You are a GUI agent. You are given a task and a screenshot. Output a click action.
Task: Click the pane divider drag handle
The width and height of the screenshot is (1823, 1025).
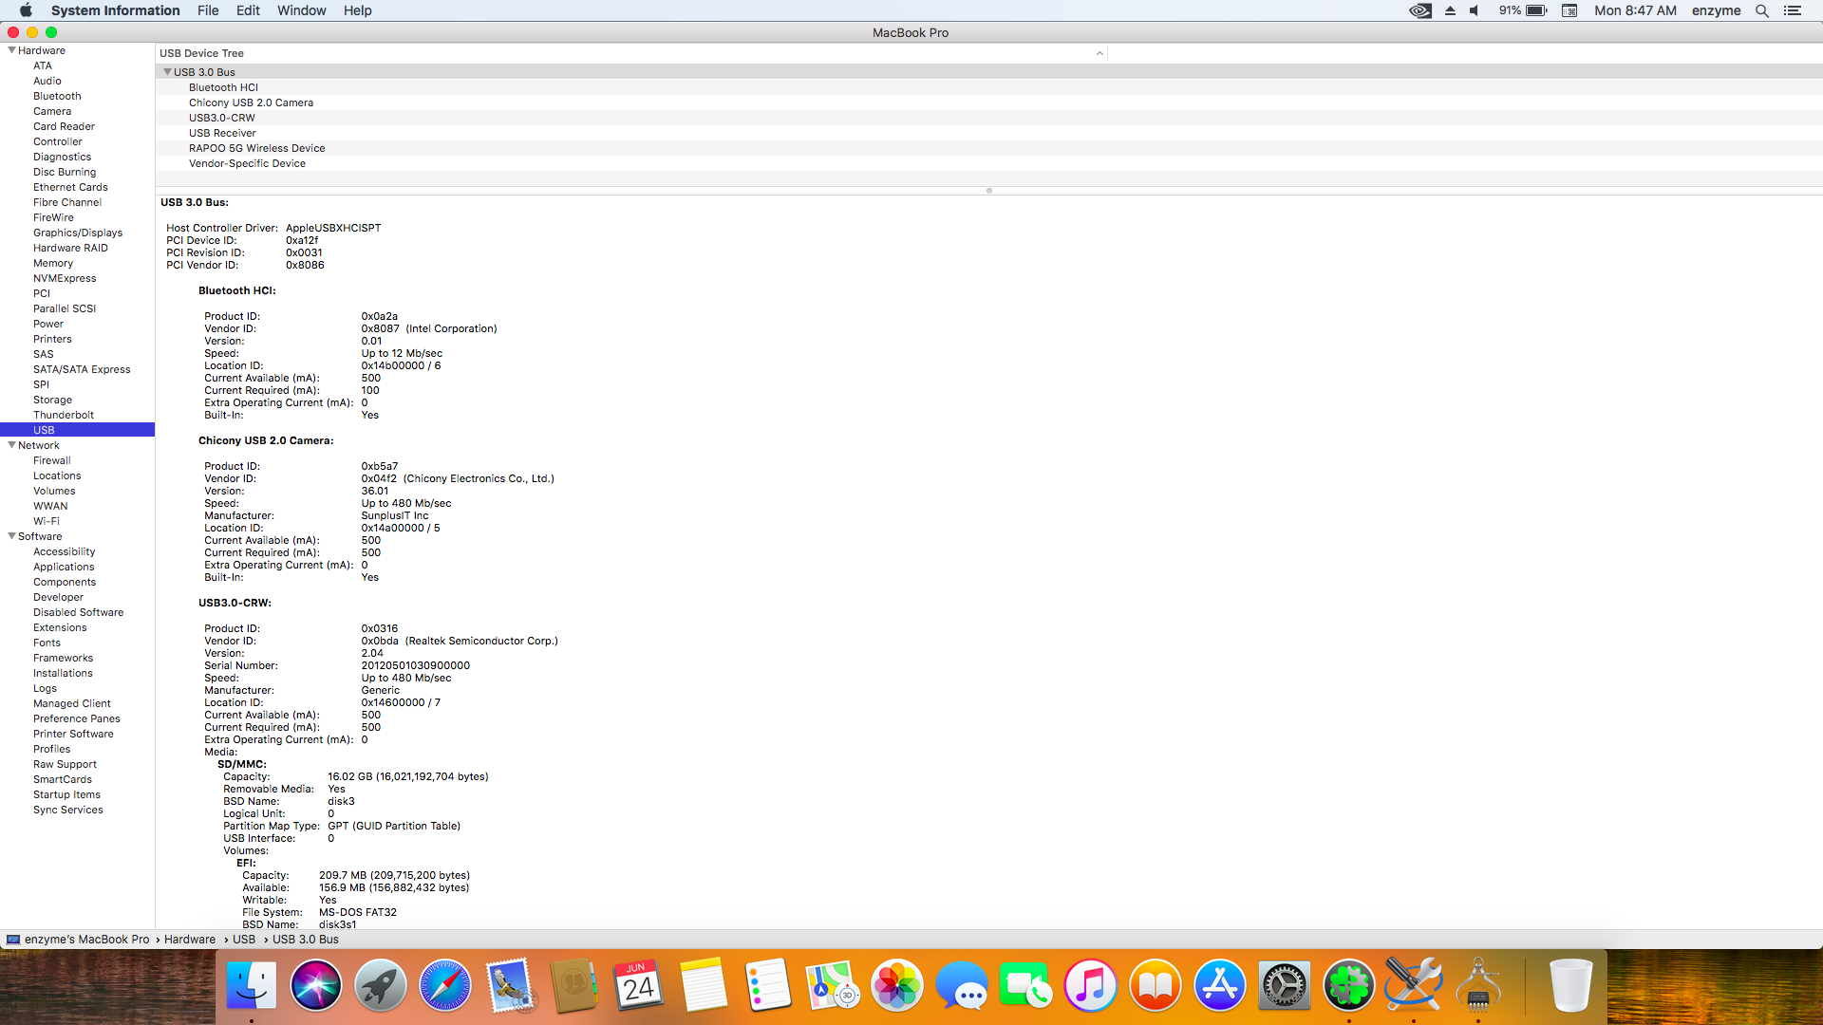click(x=988, y=191)
